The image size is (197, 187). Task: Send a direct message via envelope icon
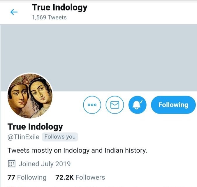coord(115,105)
